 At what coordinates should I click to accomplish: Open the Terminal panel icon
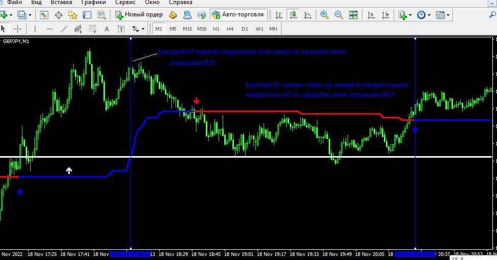point(87,15)
